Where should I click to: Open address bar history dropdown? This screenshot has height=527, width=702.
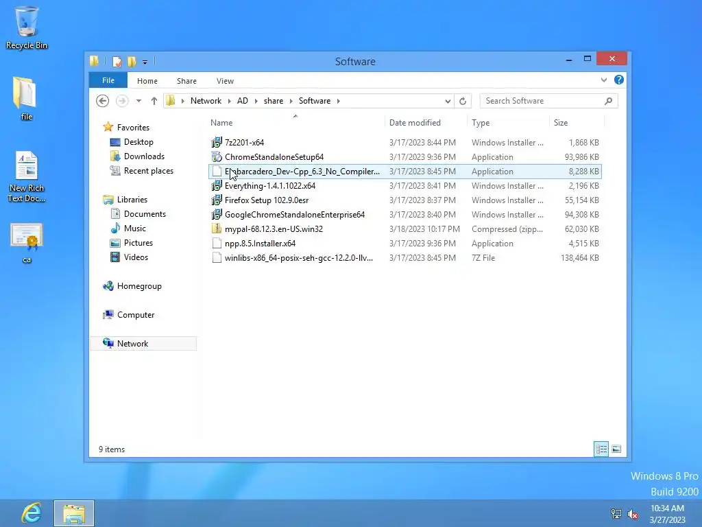(448, 102)
